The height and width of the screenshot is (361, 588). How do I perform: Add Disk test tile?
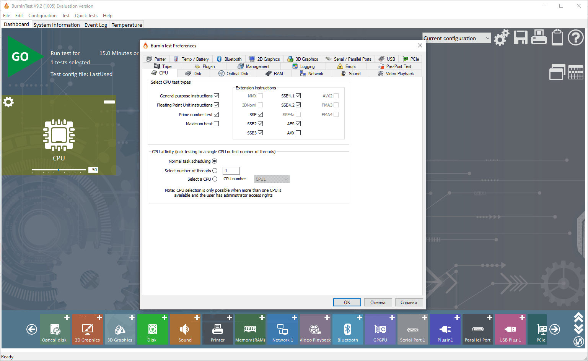click(165, 317)
